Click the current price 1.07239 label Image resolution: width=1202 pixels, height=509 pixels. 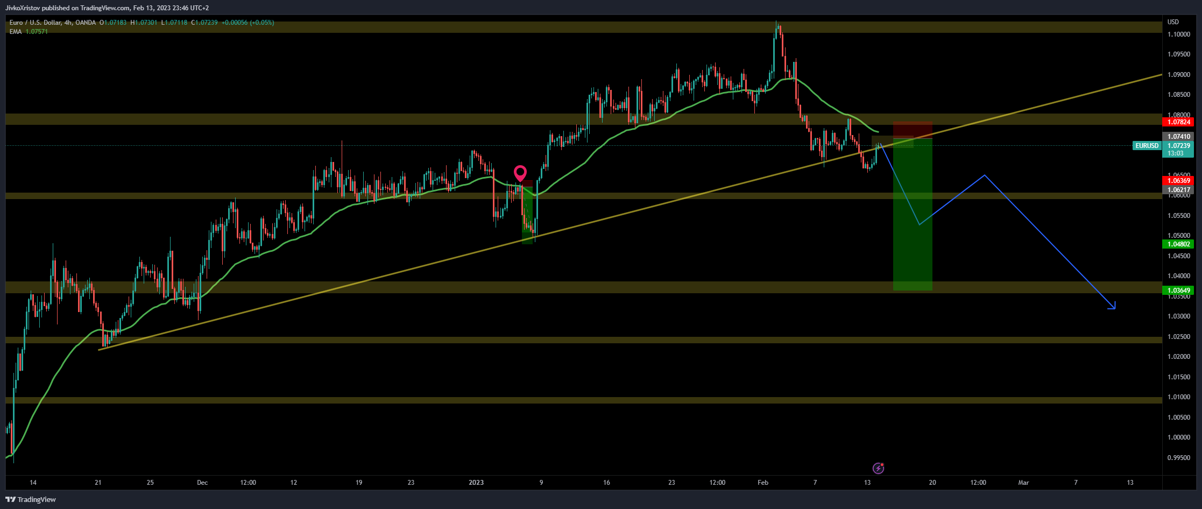1178,146
